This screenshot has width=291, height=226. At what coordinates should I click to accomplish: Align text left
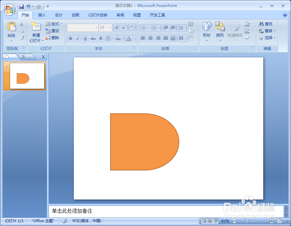coord(143,39)
